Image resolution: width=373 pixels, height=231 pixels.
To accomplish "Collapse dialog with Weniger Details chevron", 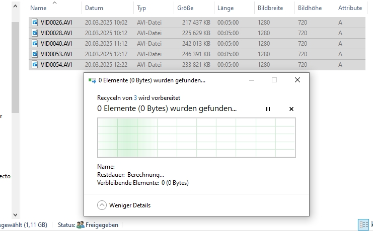I will (102, 205).
